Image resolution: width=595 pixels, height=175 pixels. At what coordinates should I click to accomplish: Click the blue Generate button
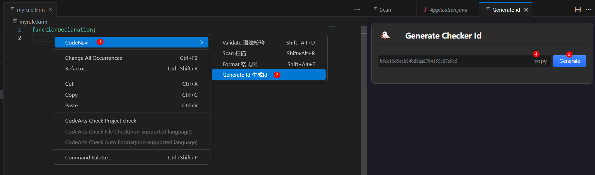(x=569, y=61)
